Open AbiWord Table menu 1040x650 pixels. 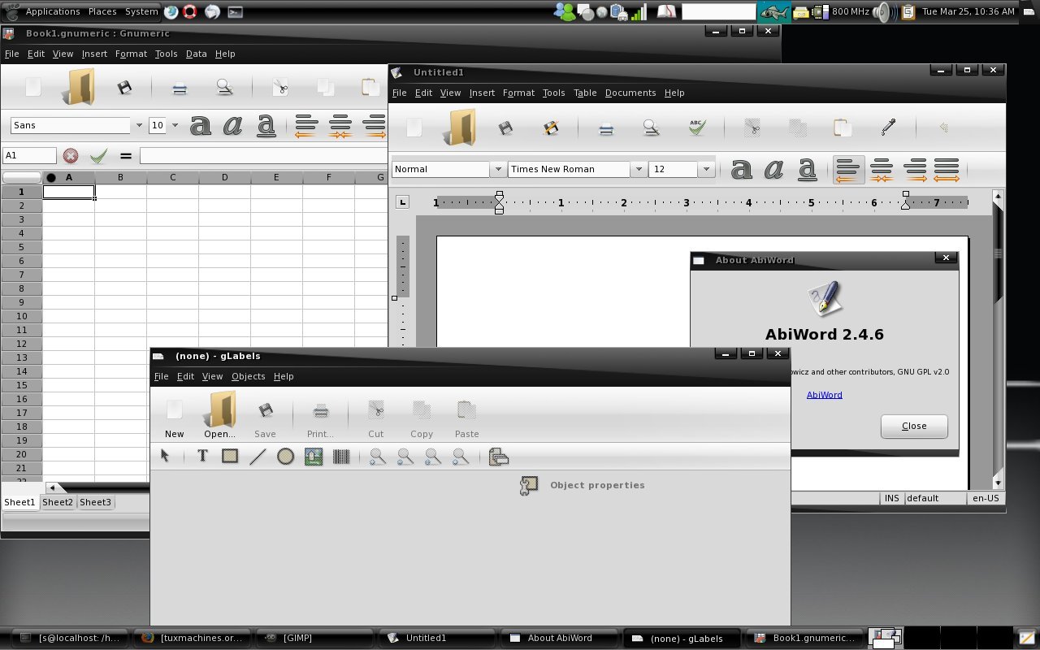click(x=585, y=93)
